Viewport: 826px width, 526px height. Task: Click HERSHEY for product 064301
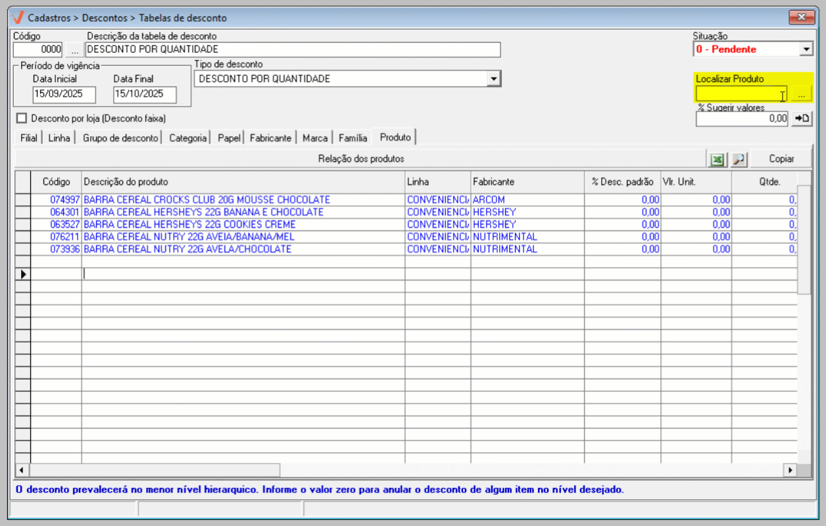[494, 212]
